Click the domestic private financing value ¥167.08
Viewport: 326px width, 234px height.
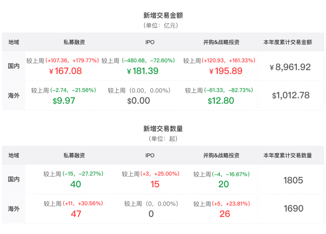coord(65,71)
